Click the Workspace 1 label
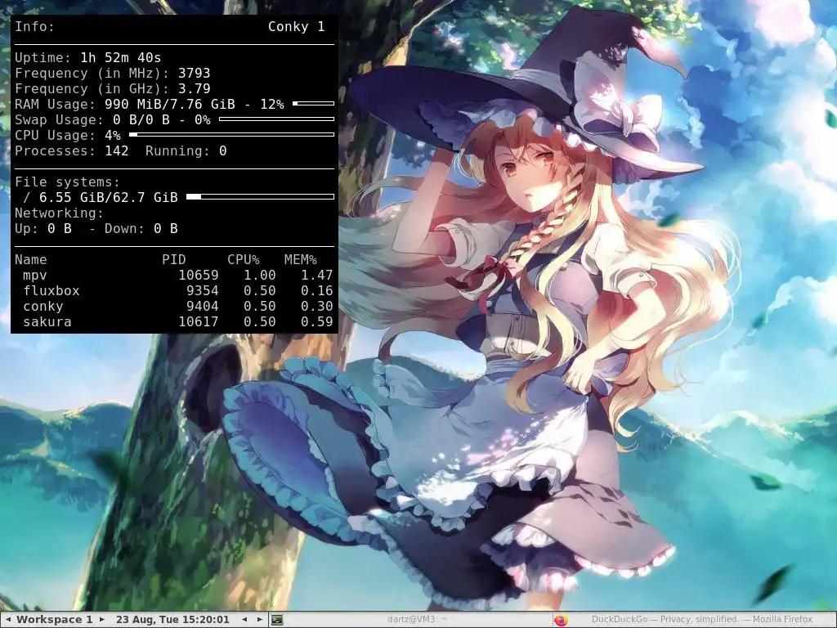 point(55,620)
